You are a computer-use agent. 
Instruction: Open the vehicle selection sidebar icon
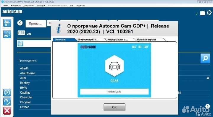coord(7,34)
